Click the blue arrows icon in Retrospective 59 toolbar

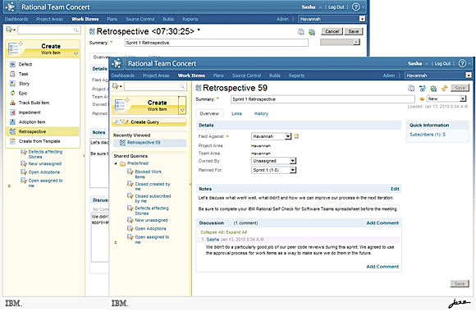click(423, 89)
